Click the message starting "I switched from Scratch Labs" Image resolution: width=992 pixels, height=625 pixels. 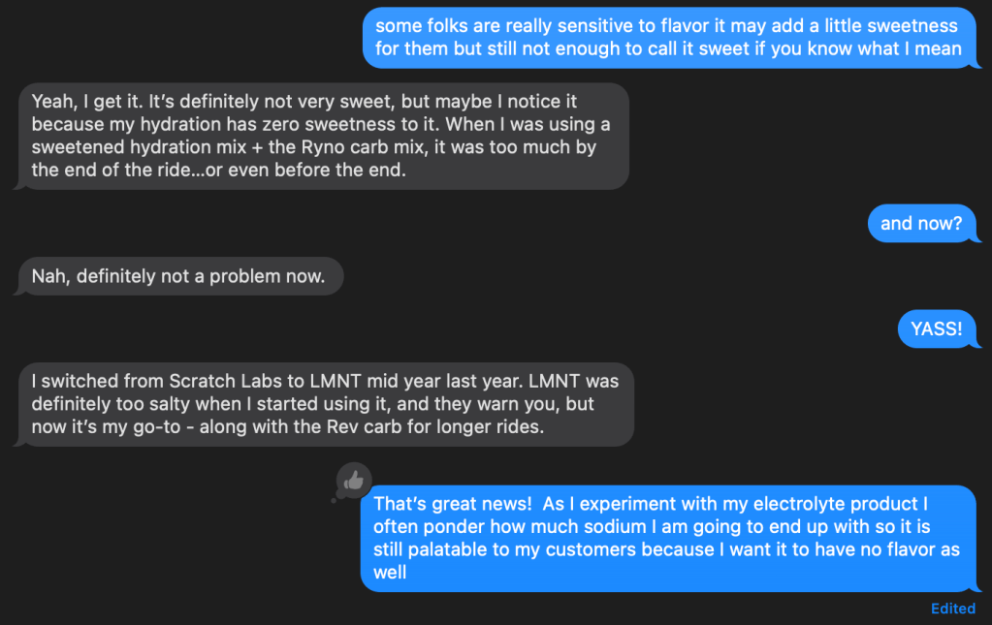[324, 405]
